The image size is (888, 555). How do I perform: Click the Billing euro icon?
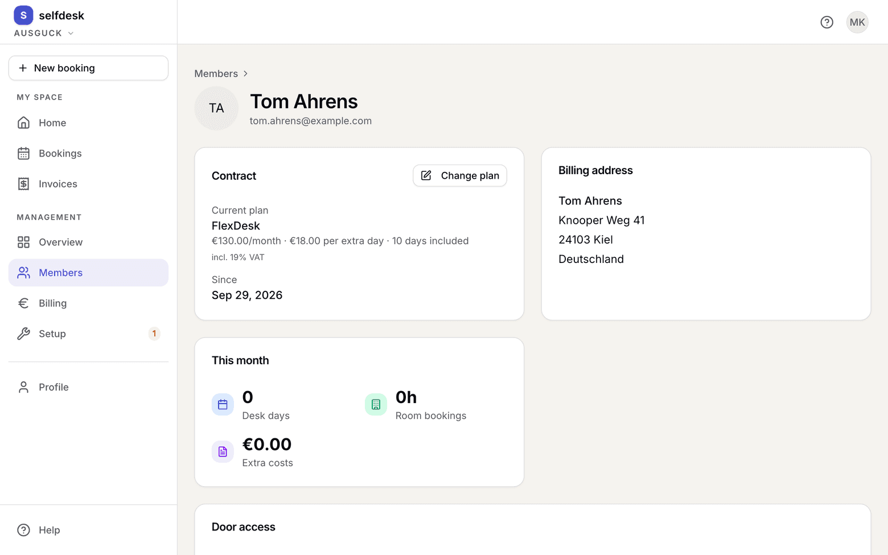[x=23, y=303]
